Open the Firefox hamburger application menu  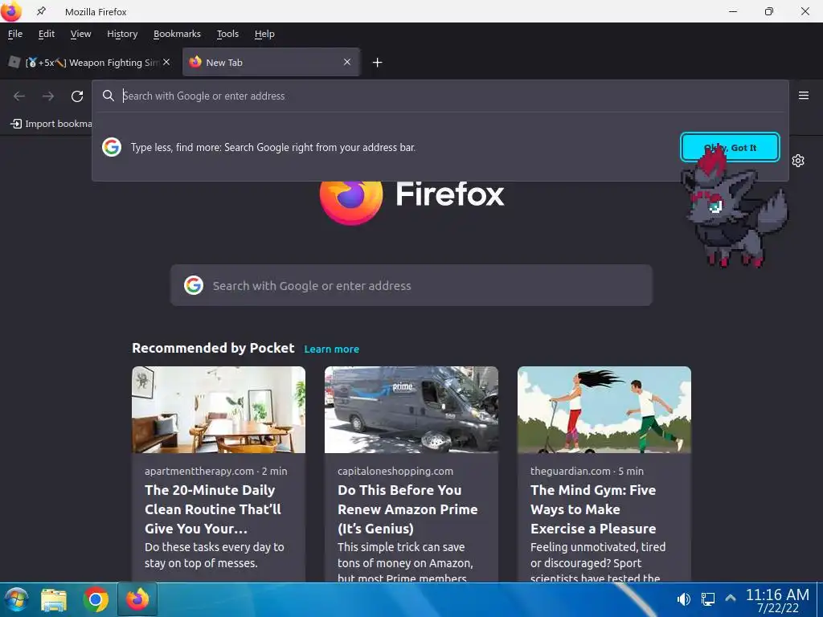(804, 96)
